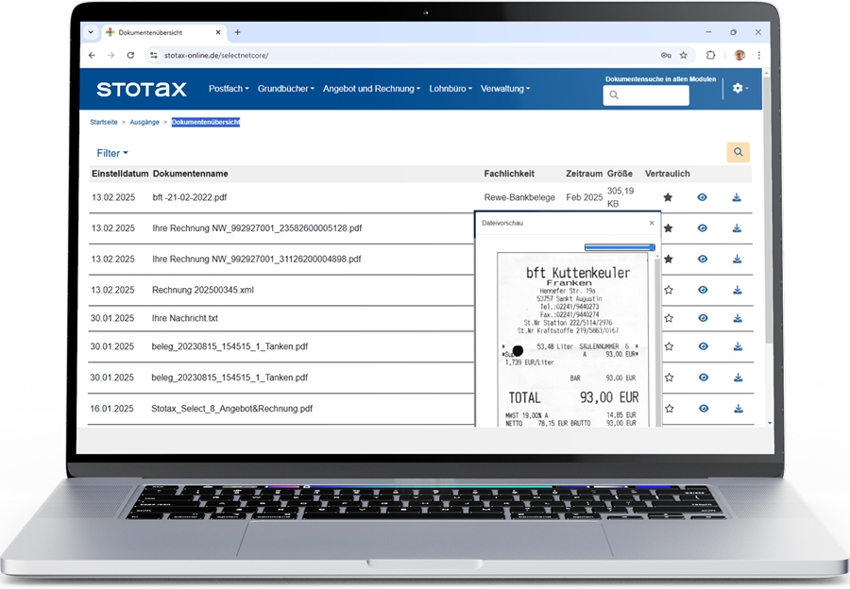The image size is (850, 589).
Task: Go to Startseite breadcrumb
Action: tap(104, 122)
